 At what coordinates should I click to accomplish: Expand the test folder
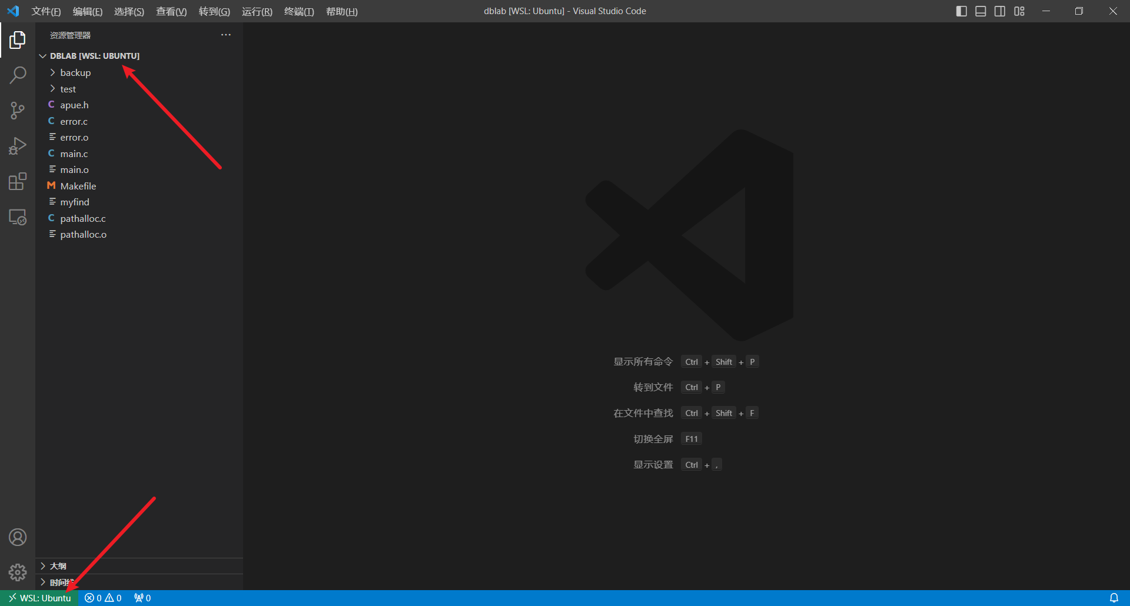tap(139, 89)
